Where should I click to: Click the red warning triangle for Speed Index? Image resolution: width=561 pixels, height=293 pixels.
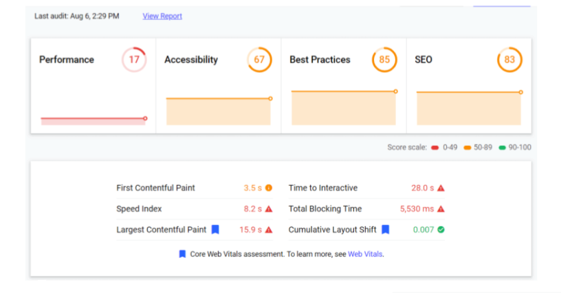269,209
